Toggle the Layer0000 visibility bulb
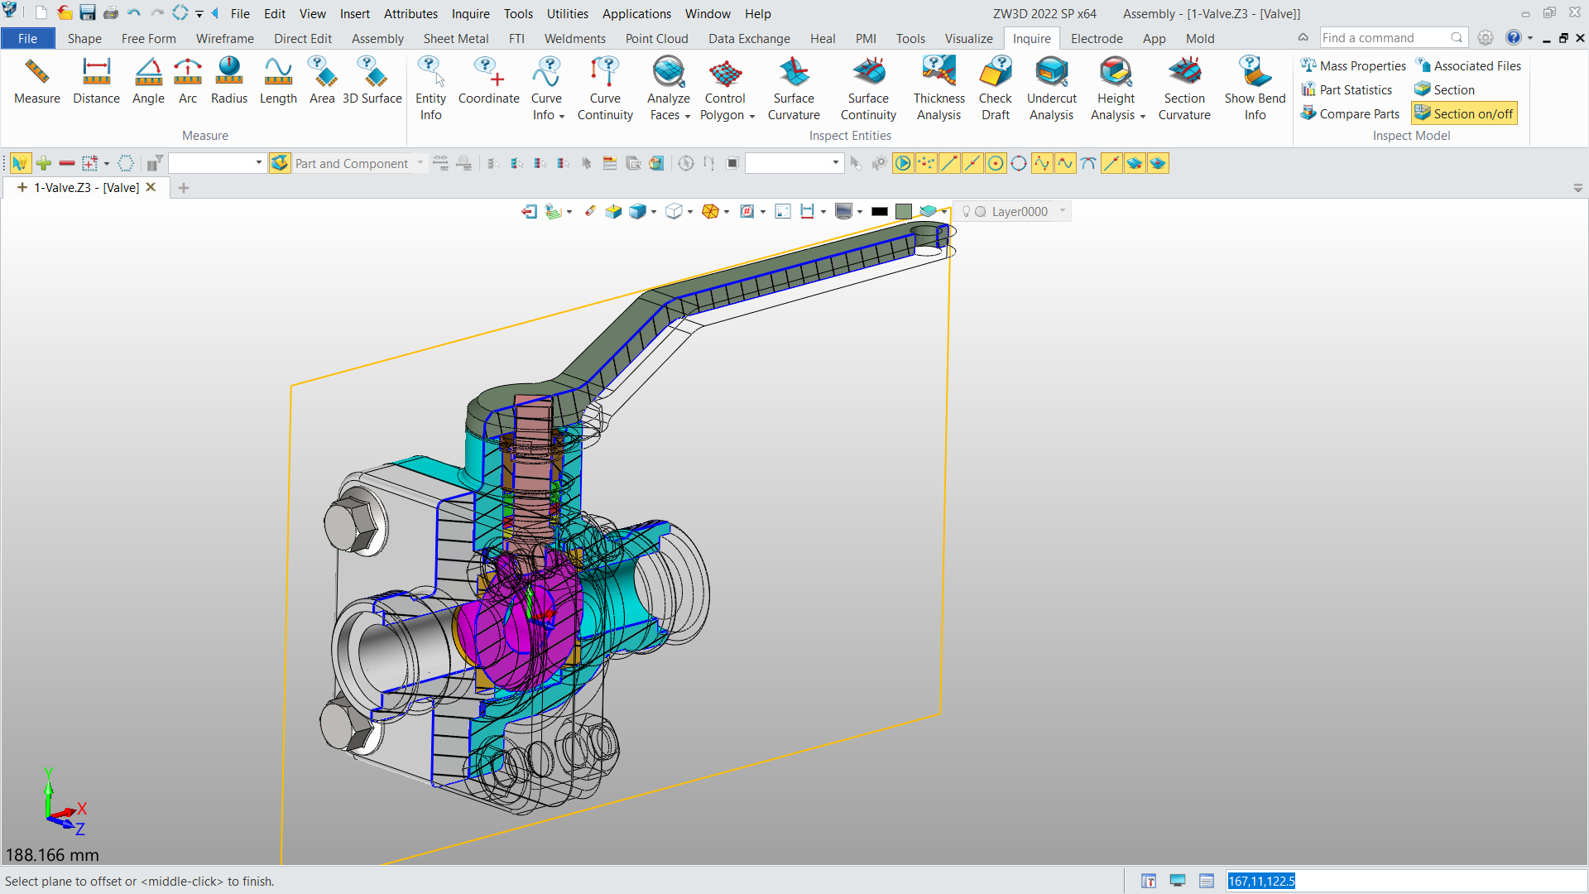 [x=967, y=211]
